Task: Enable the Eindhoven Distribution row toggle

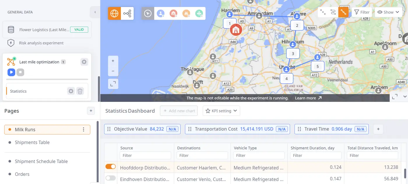Action: pos(110,178)
